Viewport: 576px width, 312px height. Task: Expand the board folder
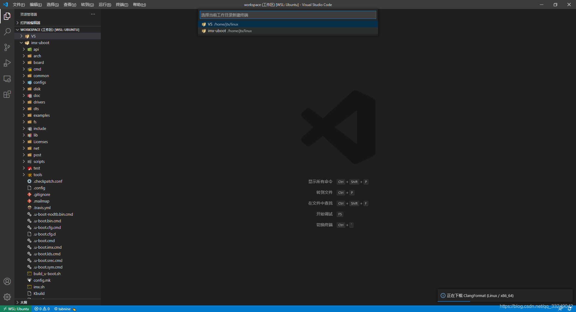58,62
